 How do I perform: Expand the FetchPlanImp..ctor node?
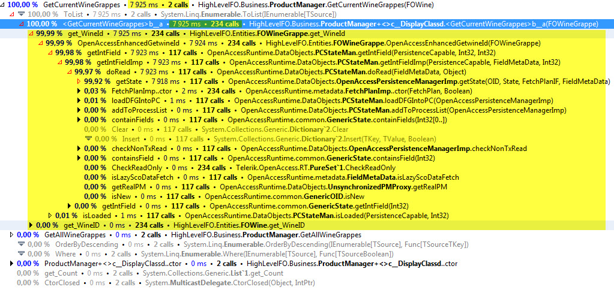click(x=79, y=91)
